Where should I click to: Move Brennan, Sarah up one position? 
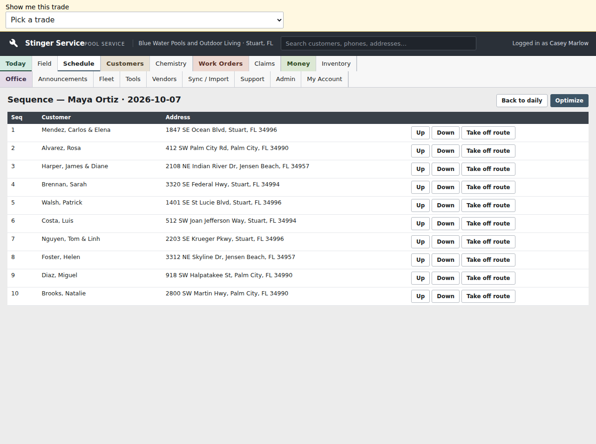tap(420, 187)
